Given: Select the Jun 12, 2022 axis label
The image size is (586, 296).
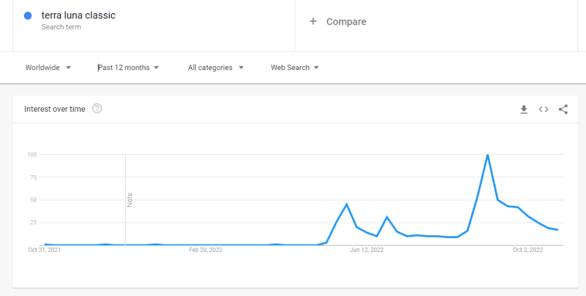Looking at the screenshot, I should click(x=366, y=250).
